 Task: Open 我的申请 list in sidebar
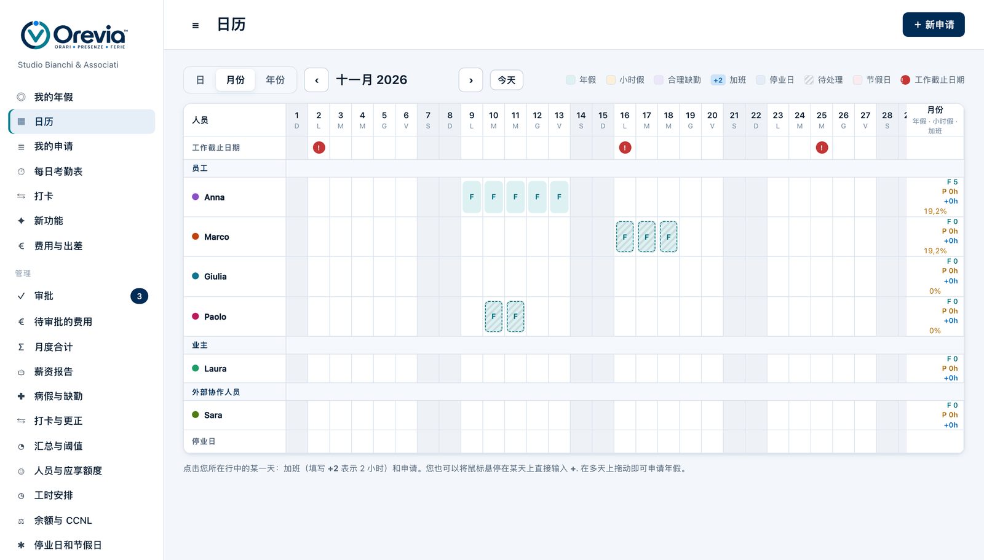(82, 146)
